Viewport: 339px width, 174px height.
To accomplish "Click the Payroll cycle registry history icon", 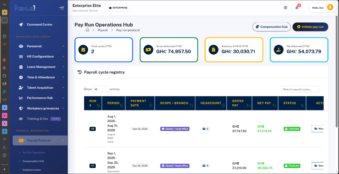I will [x=79, y=72].
